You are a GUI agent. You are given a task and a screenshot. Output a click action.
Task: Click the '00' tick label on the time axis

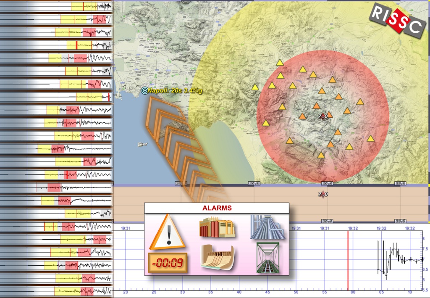point(353,292)
